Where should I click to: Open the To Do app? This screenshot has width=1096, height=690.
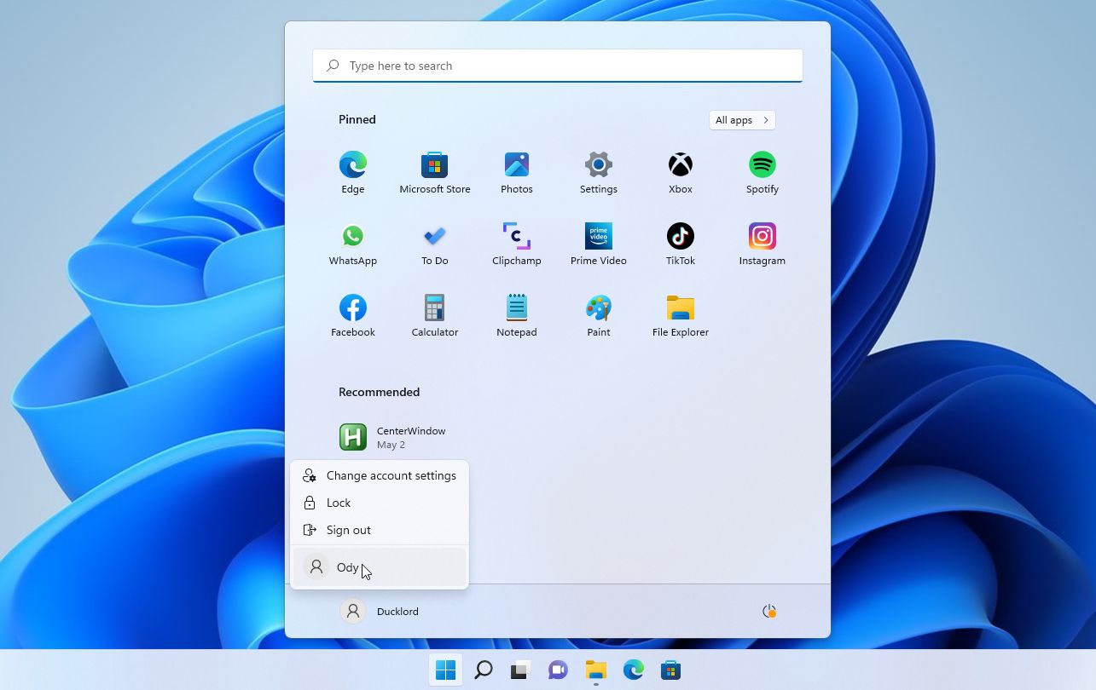coord(435,244)
